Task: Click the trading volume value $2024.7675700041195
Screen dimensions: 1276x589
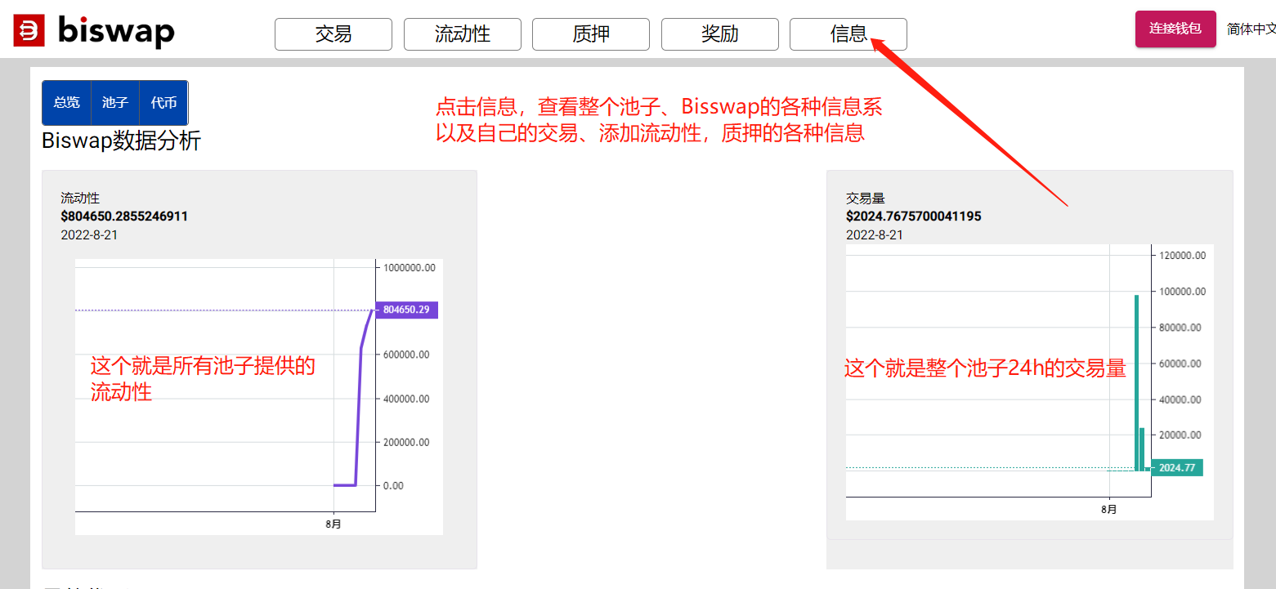Action: 914,216
